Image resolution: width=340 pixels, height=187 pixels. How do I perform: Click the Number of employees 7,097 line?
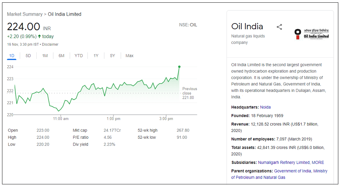[271, 139]
